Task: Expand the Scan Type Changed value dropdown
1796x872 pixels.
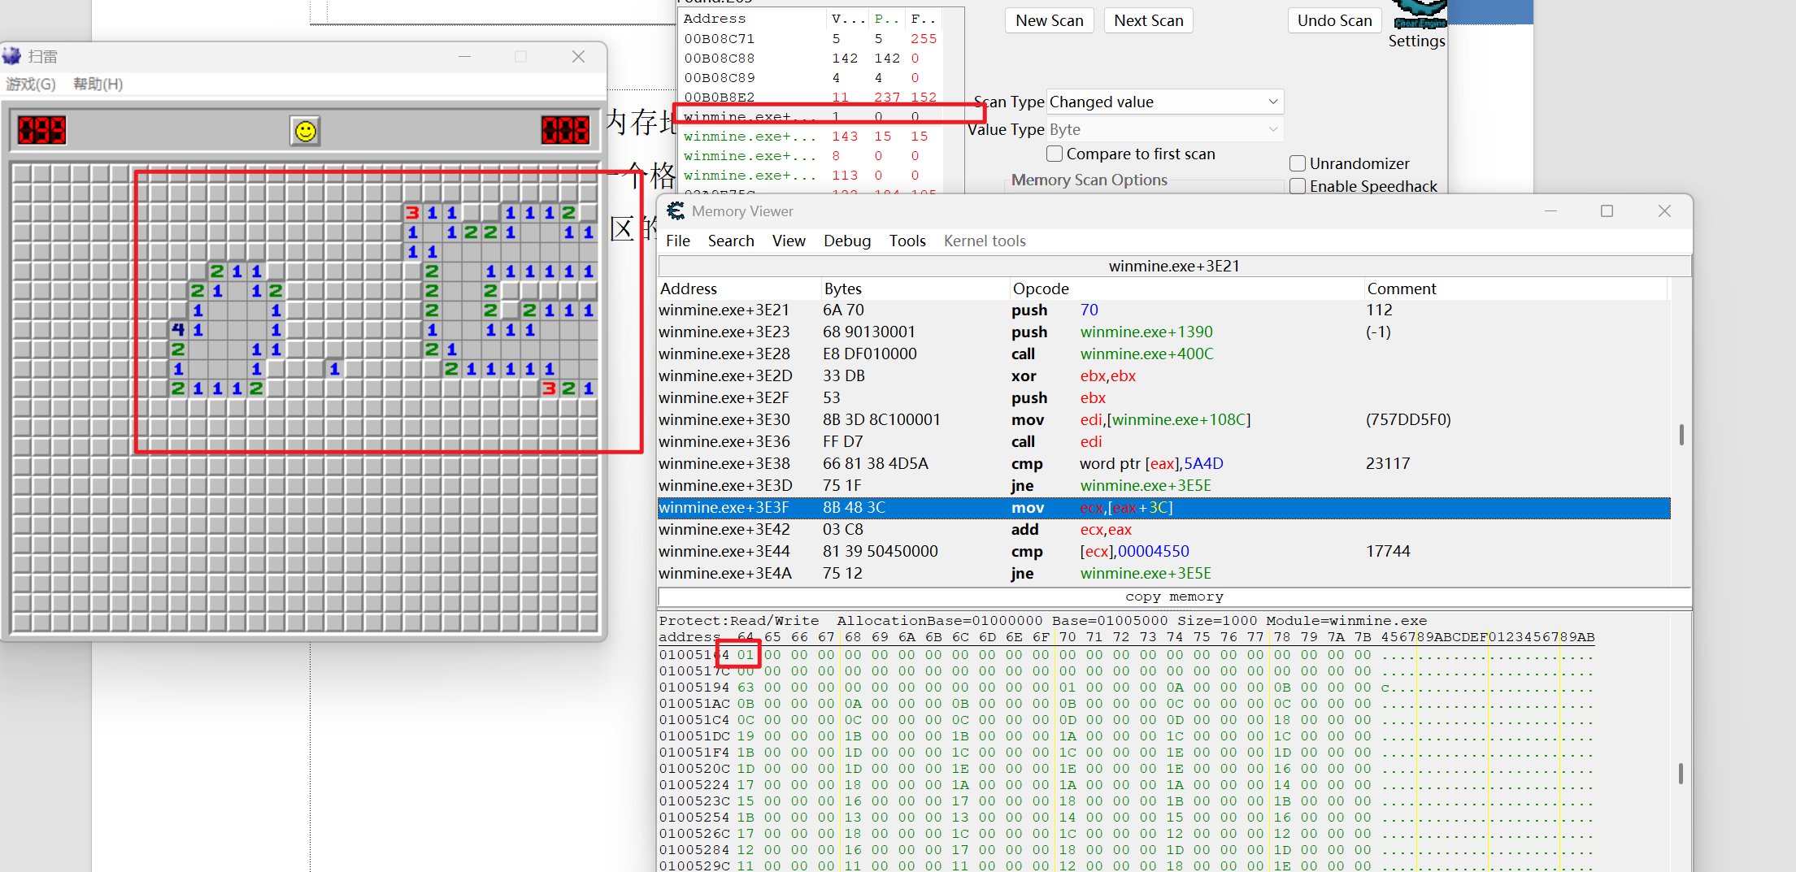Action: click(x=1164, y=102)
